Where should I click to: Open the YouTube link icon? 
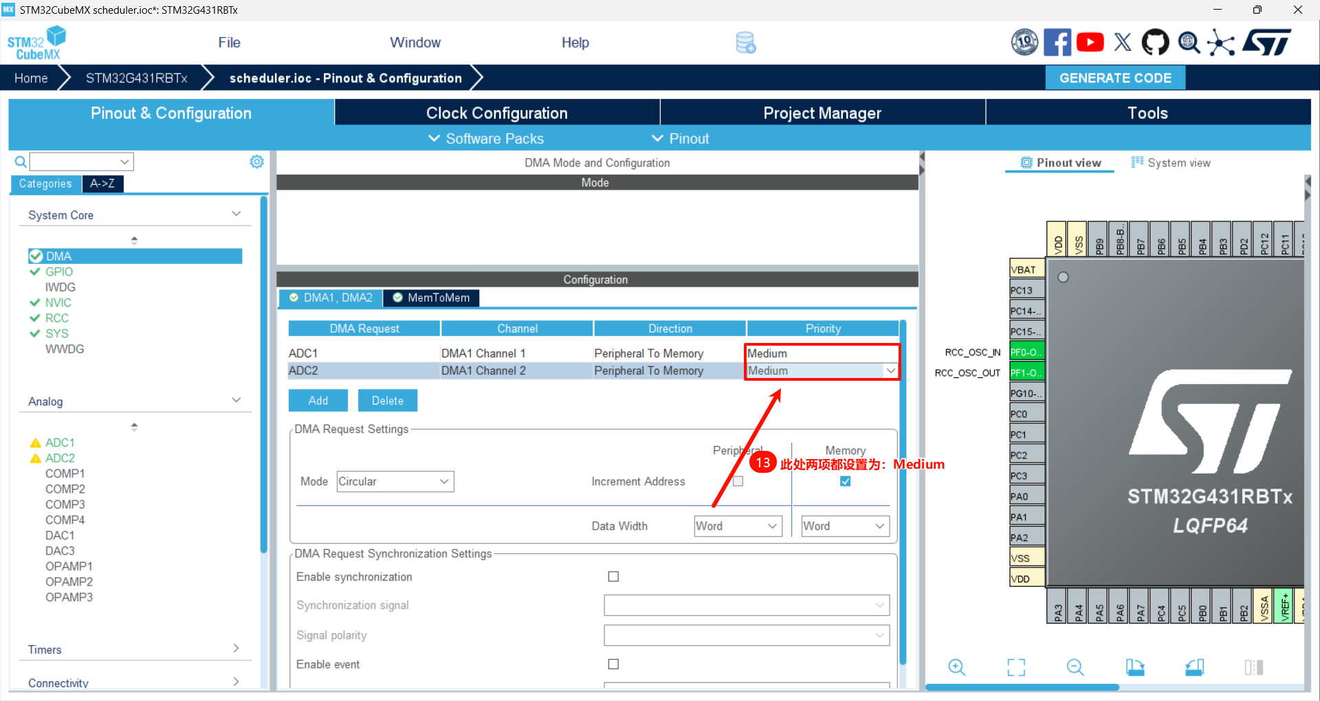tap(1090, 43)
